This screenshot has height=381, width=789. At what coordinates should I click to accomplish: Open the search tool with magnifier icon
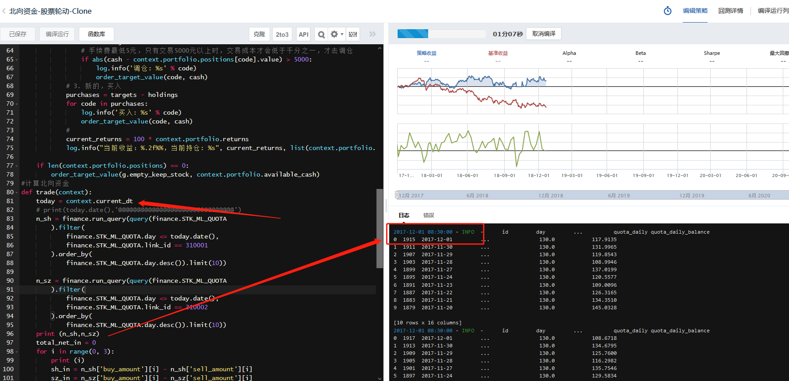click(322, 34)
